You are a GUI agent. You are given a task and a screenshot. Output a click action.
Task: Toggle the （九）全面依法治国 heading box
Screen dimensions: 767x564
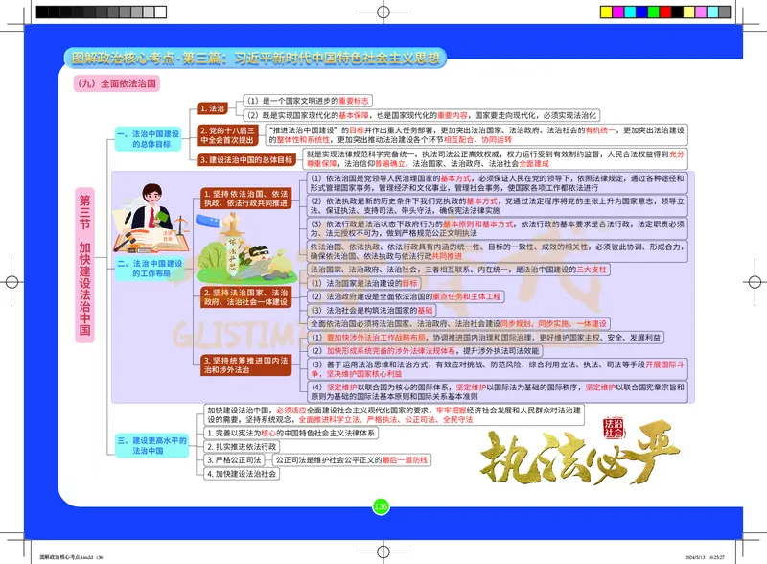(x=119, y=82)
